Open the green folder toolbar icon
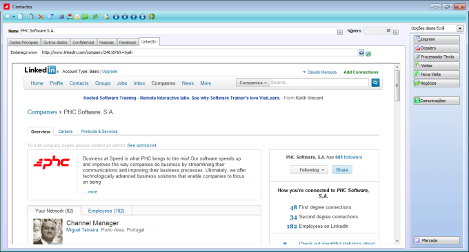The height and width of the screenshot is (252, 469). 86,17
